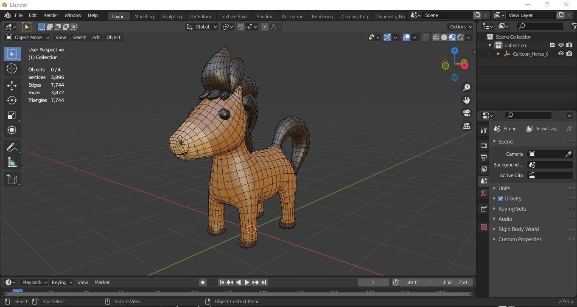Play animation forward
Viewport: 577px width, 307px height.
(247, 282)
